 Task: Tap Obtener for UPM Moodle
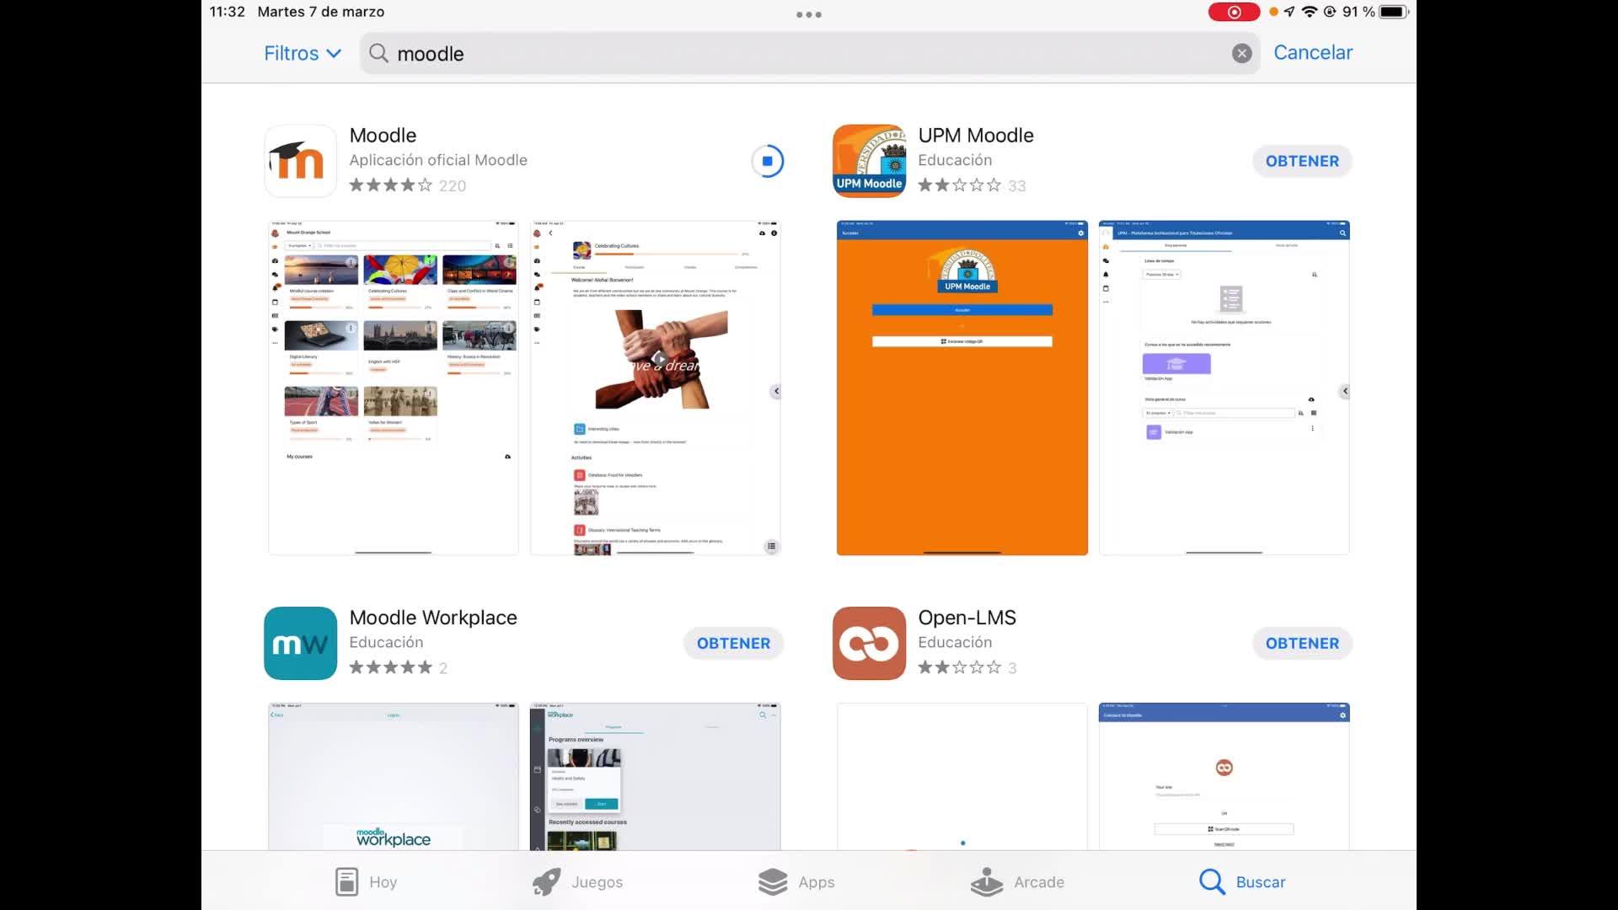(x=1301, y=161)
